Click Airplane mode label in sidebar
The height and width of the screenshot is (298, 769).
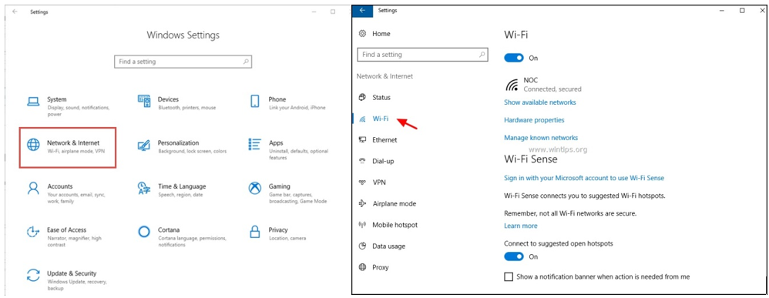point(395,203)
